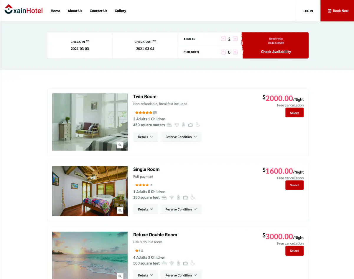Image resolution: width=354 pixels, height=279 pixels.
Task: Click the Book Now button
Action: point(337,11)
